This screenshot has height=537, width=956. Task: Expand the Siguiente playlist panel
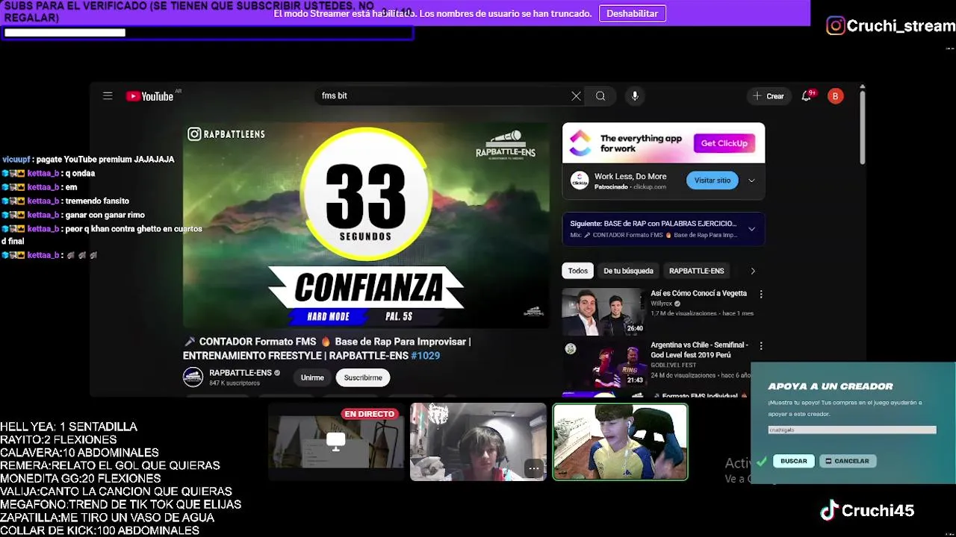pos(751,229)
